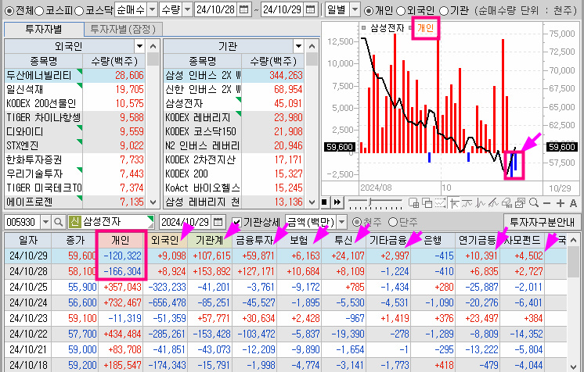
Task: Select 삼성전자 in the 기관 list
Action: pyautogui.click(x=234, y=103)
